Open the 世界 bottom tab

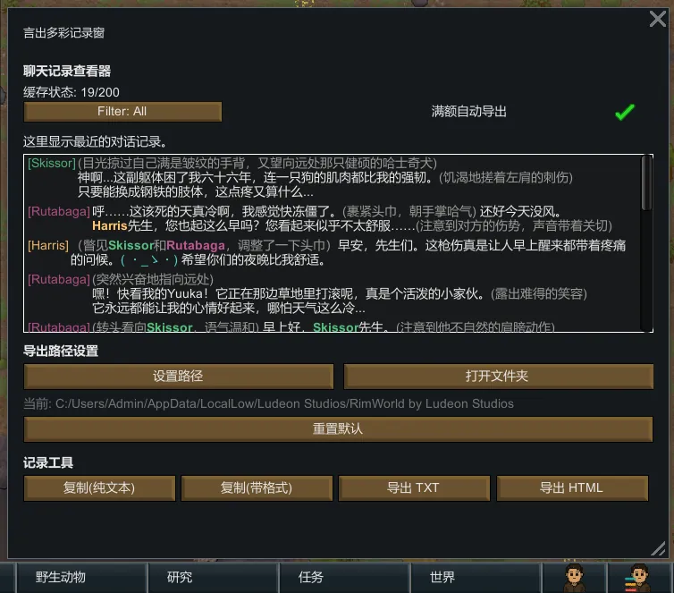click(x=476, y=578)
